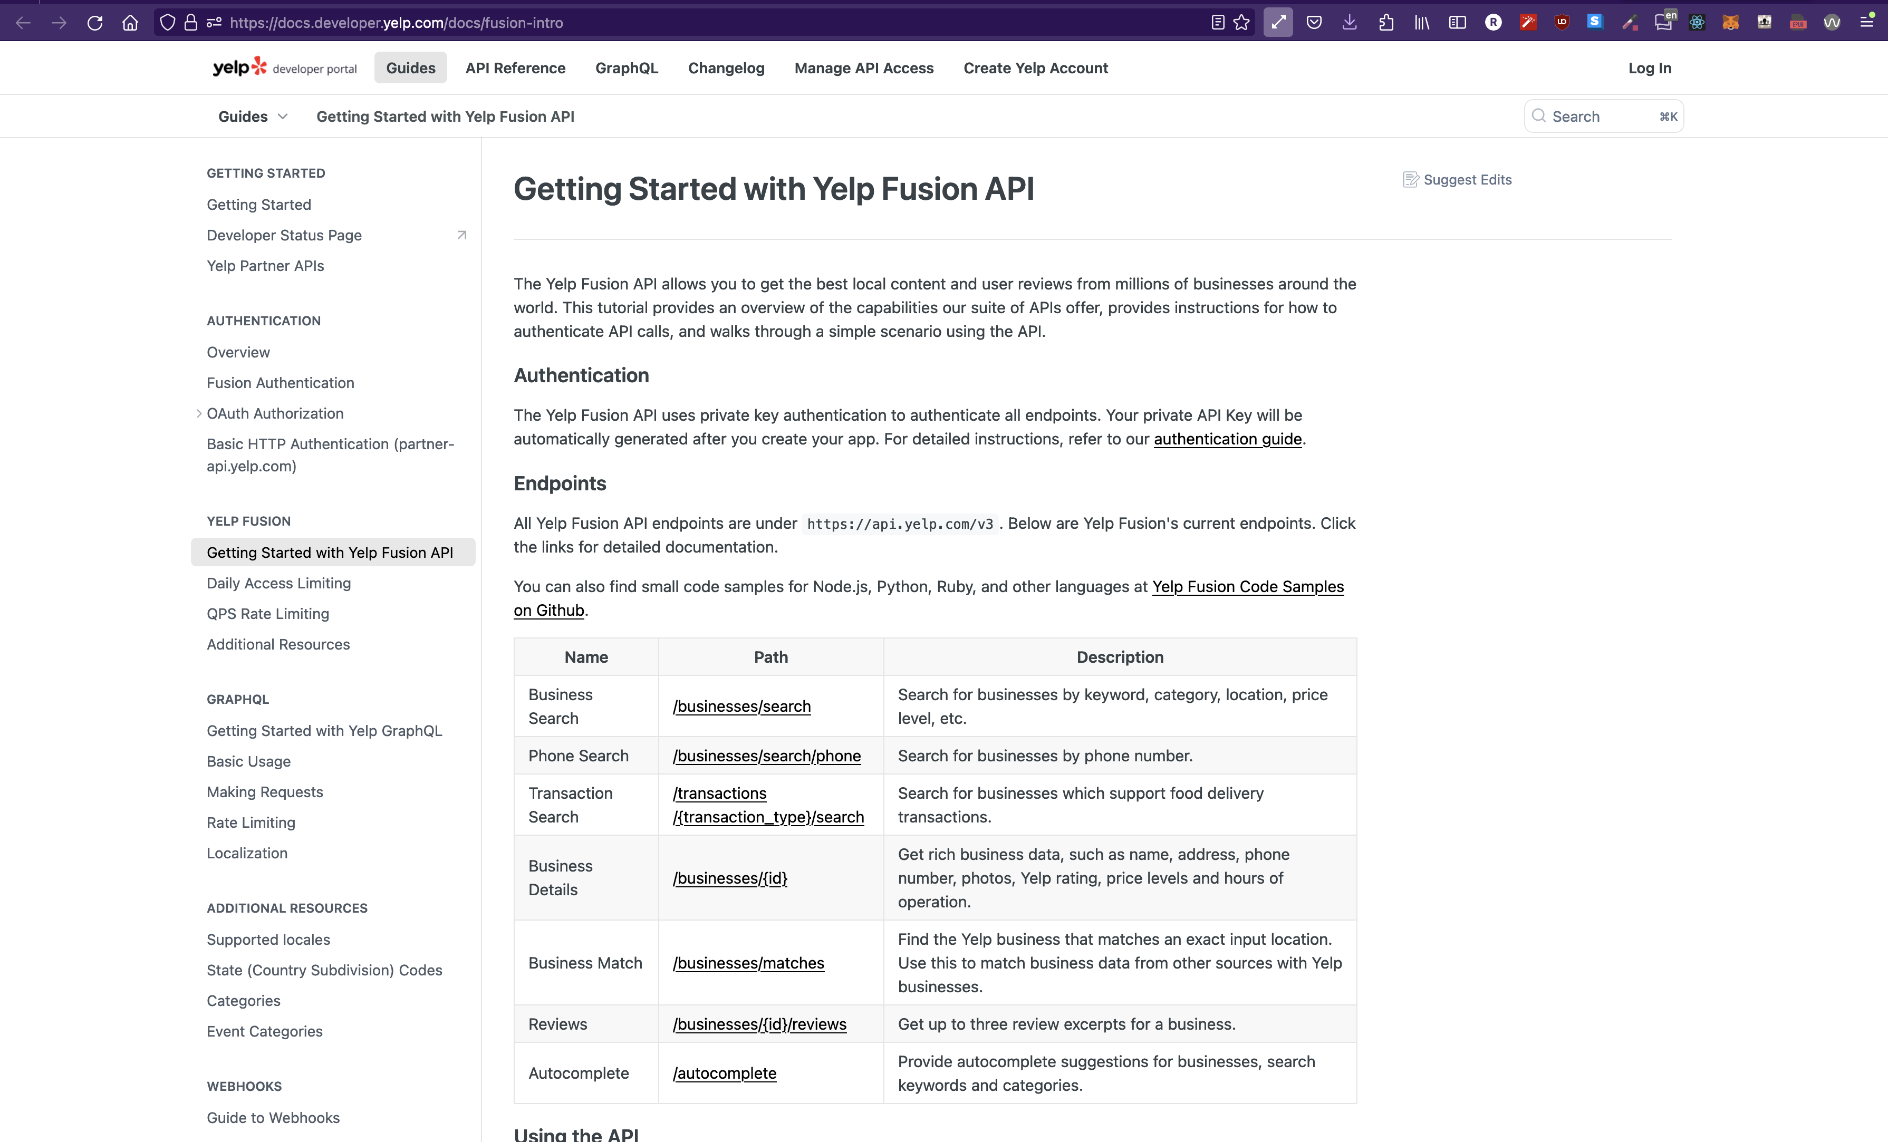Image resolution: width=1888 pixels, height=1142 pixels.
Task: Open tracking protection shield icon
Action: coord(168,23)
